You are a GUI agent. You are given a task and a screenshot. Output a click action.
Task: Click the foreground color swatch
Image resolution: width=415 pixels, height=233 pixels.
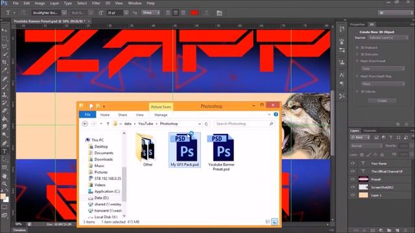tap(3, 196)
